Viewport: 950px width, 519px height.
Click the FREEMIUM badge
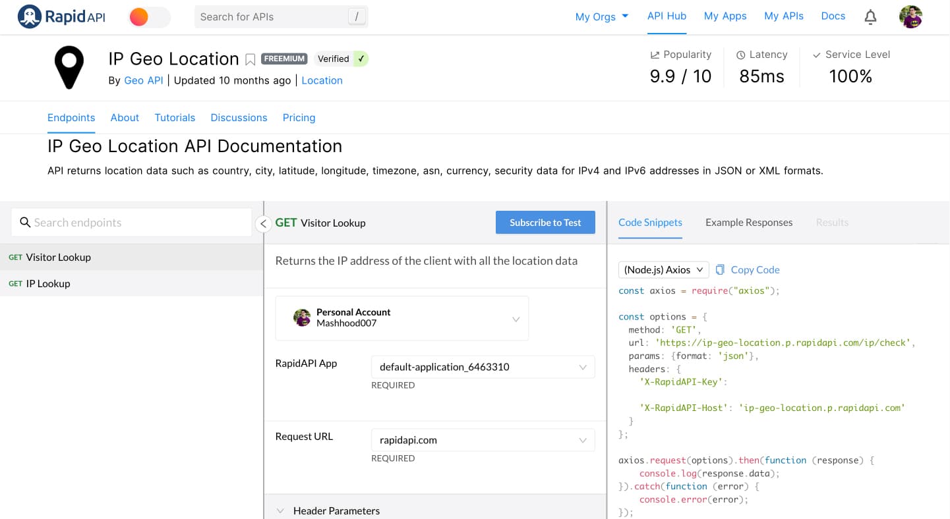click(x=284, y=59)
